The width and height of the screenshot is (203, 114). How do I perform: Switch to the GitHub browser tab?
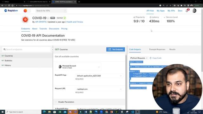coord(13,2)
